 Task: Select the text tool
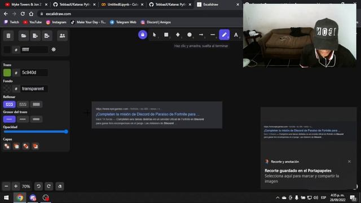[236, 35]
